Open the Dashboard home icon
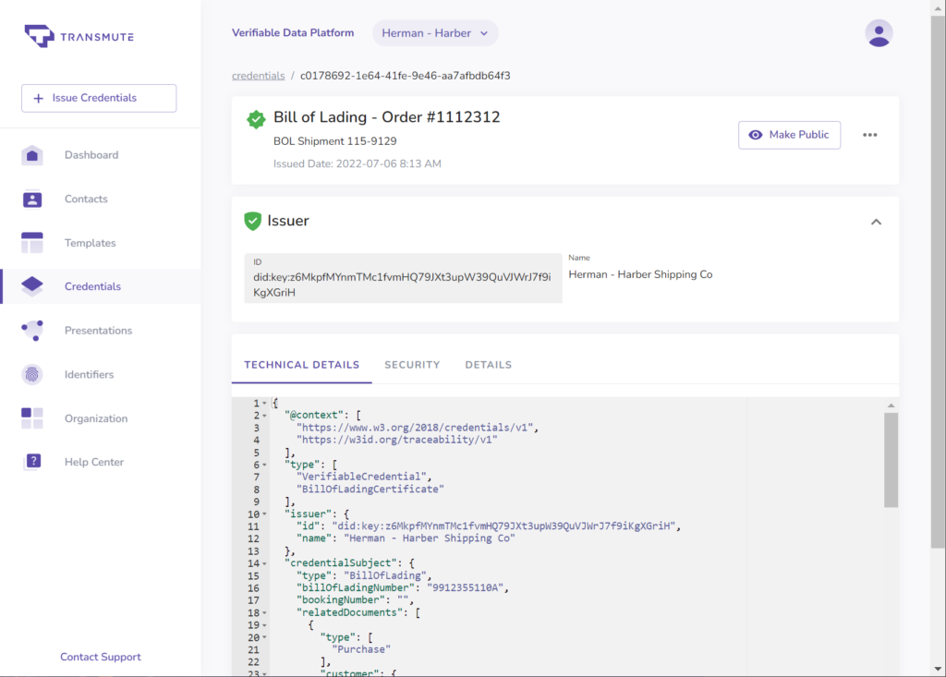This screenshot has width=946, height=677. click(32, 155)
